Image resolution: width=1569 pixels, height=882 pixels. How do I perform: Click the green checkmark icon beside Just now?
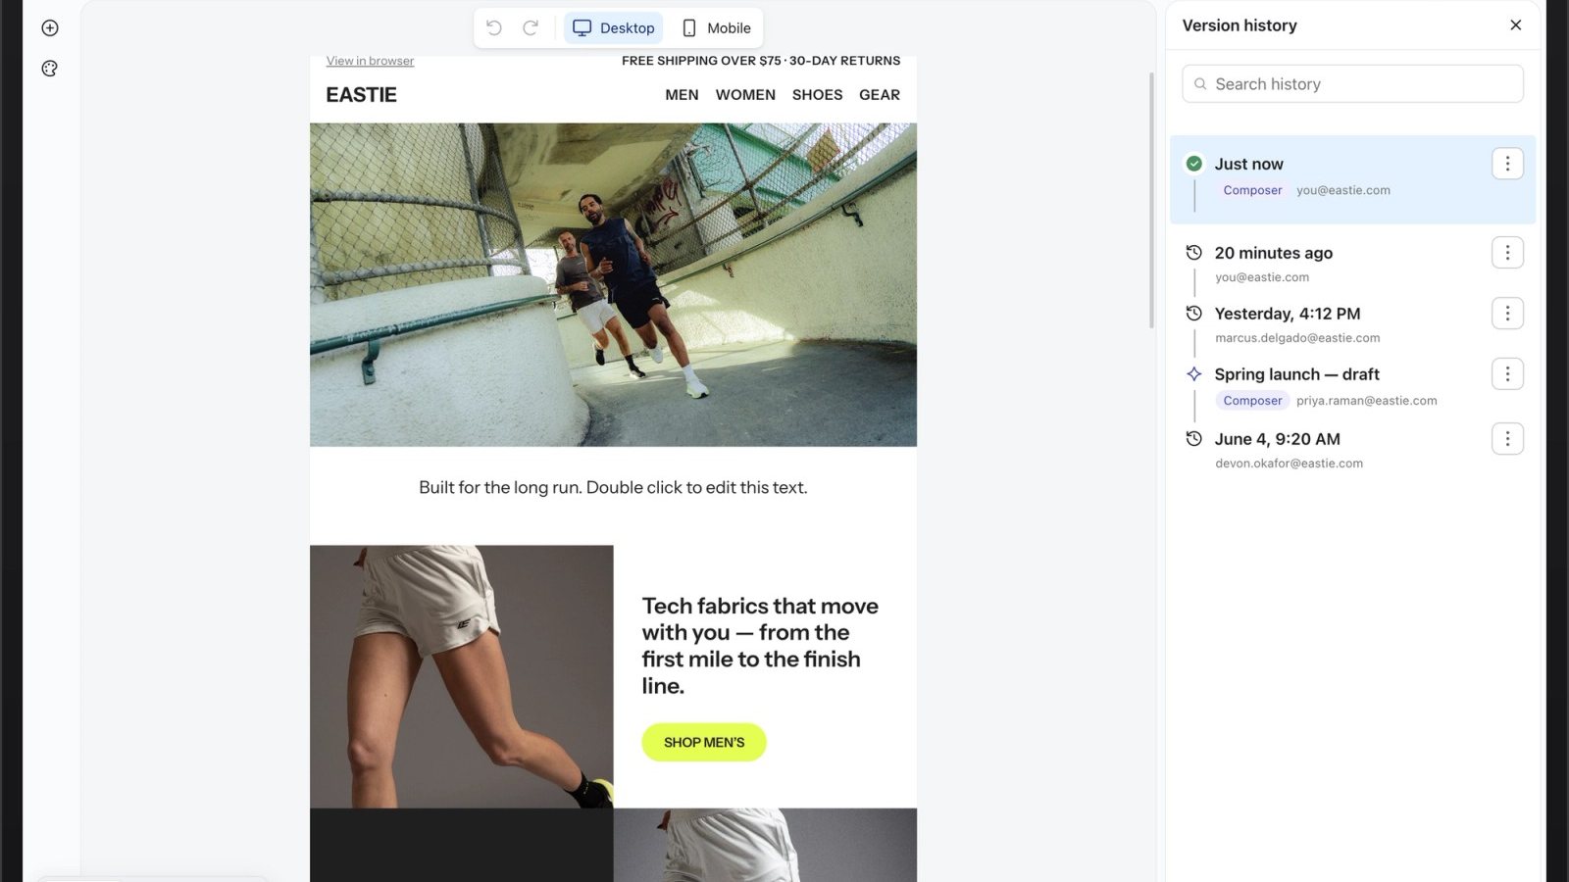pos(1194,164)
